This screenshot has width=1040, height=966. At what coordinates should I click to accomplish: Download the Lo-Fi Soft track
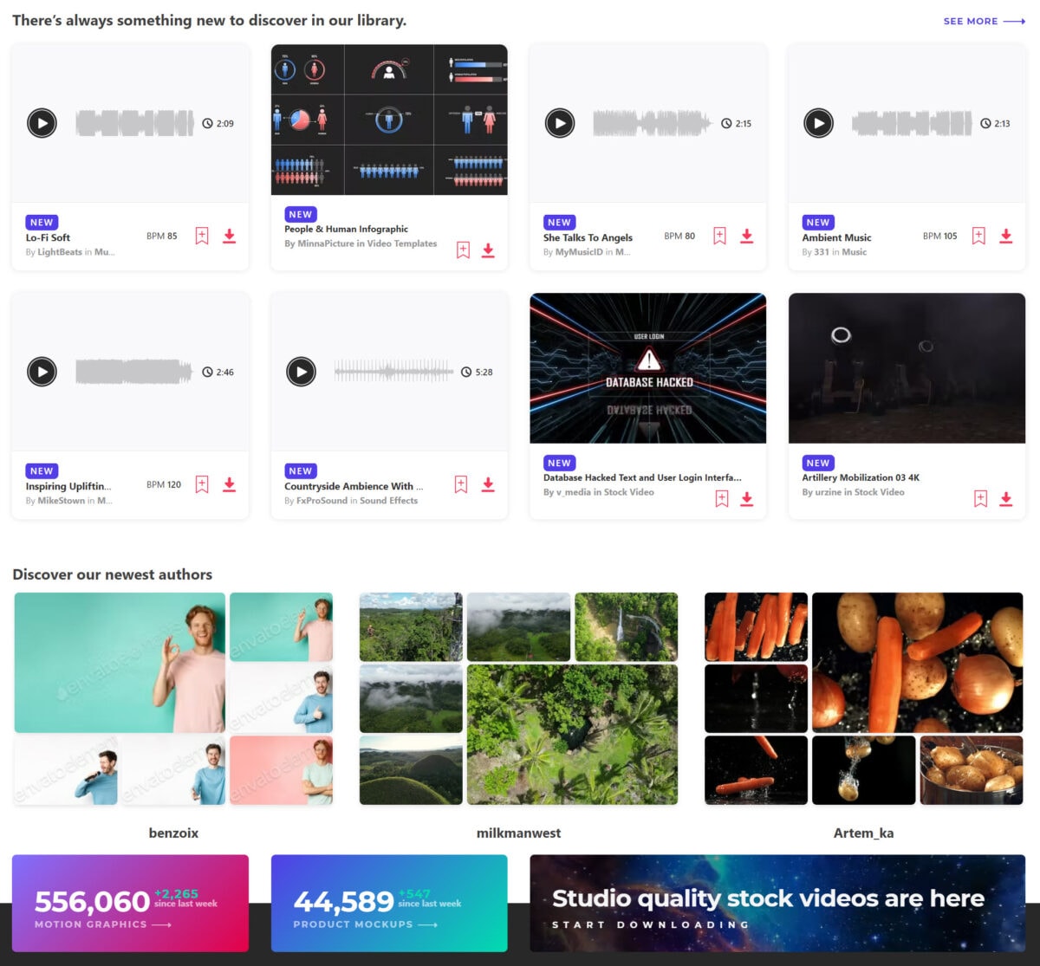pos(229,235)
